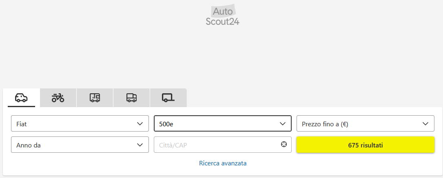Open the camper van category tab
This screenshot has height=178, width=443.
(95, 98)
